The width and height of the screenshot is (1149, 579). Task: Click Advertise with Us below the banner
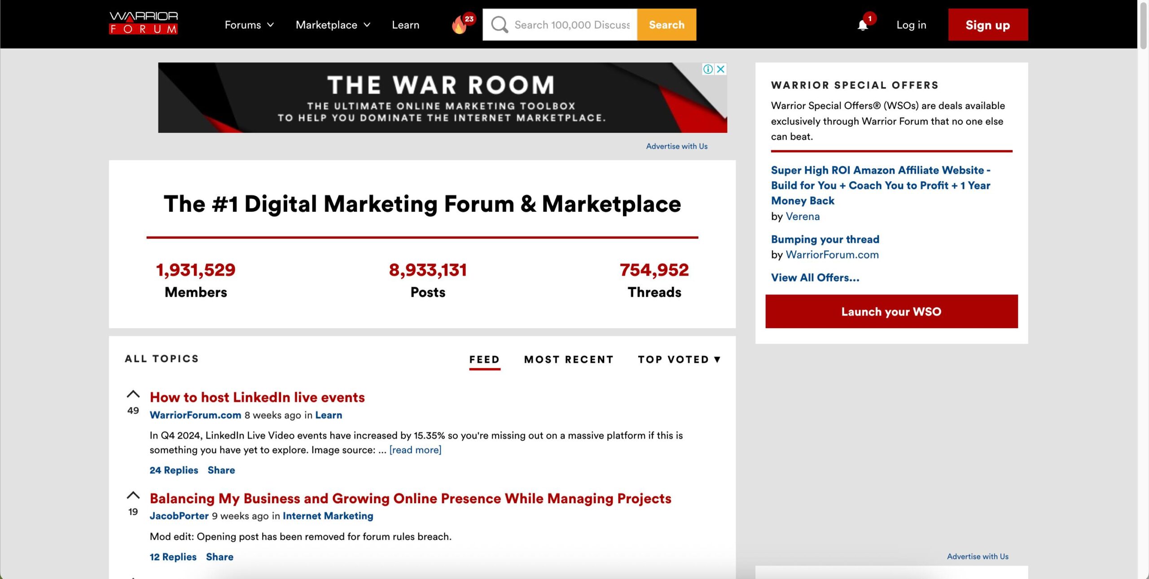pos(676,146)
